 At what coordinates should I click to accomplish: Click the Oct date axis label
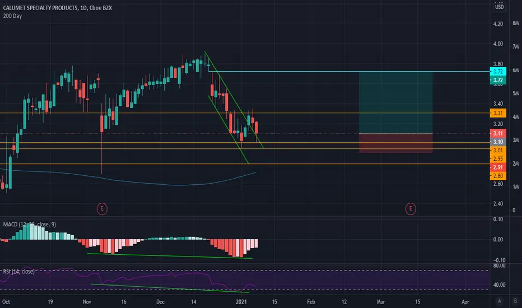(6, 302)
